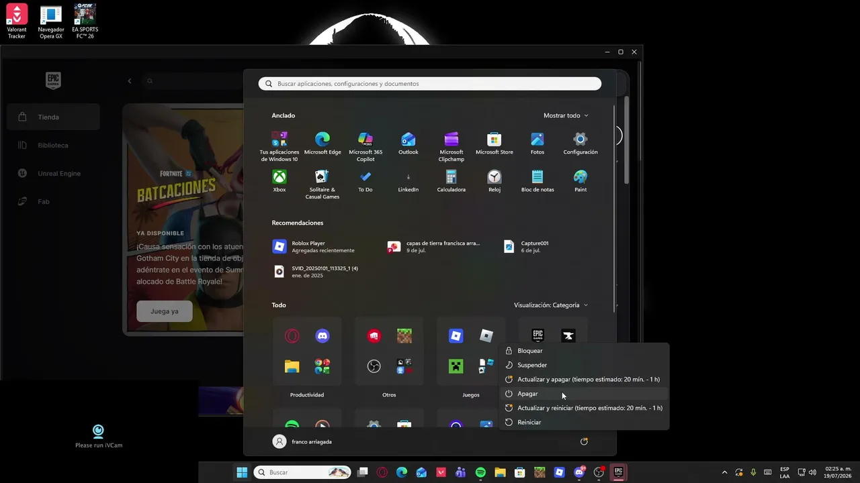Viewport: 860px width, 483px height.
Task: Open Discord in the Productividad folder
Action: click(322, 335)
